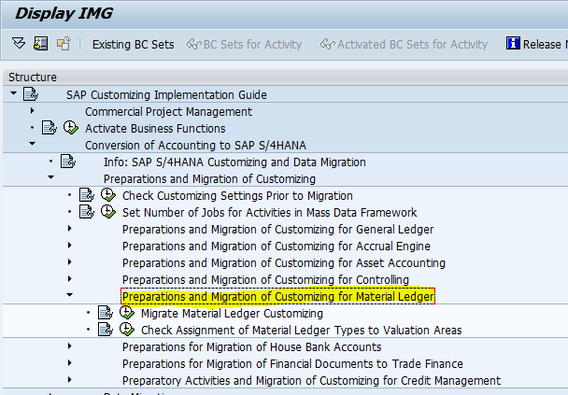
Task: Click the Release Notes information button
Action: tap(534, 44)
